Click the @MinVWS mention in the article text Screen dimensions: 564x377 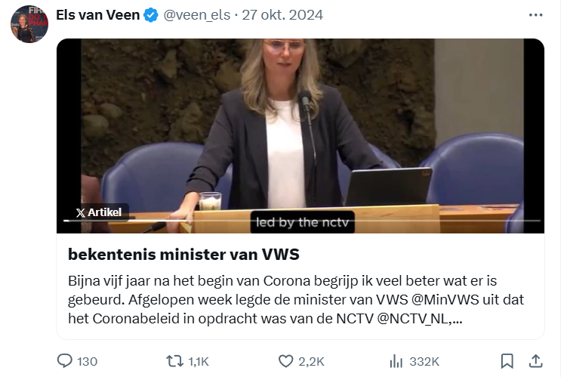point(445,300)
